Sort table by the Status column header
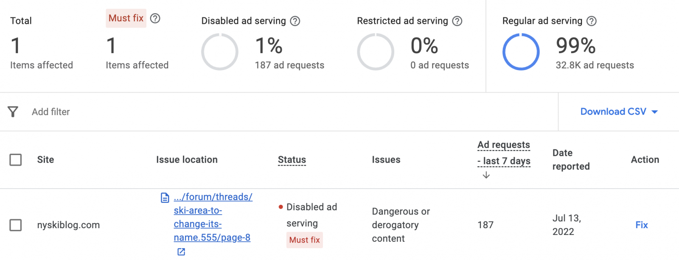 (292, 160)
